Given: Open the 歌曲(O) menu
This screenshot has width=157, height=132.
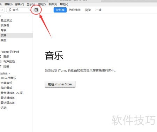Looking at the screenshot, I should (20, 5).
